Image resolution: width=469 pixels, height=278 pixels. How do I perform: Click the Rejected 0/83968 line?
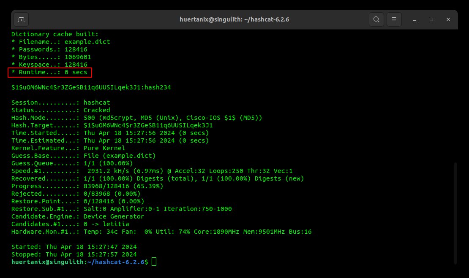76,194
